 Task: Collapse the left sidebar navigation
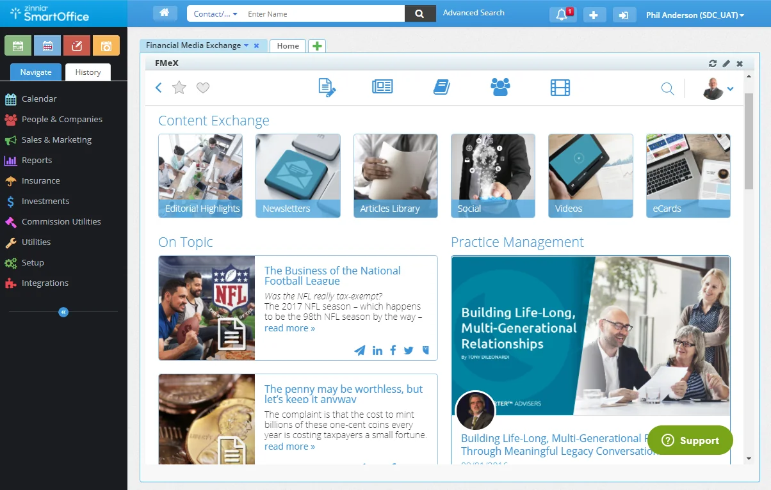point(63,312)
